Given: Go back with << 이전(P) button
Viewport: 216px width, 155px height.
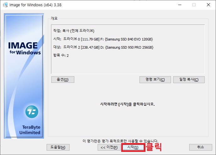Looking at the screenshot, I should tap(109, 147).
